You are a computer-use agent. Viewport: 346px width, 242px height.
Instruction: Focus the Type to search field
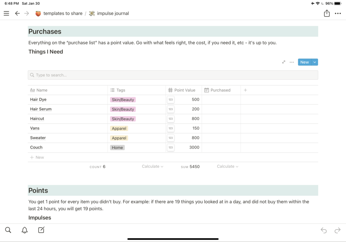click(x=173, y=75)
